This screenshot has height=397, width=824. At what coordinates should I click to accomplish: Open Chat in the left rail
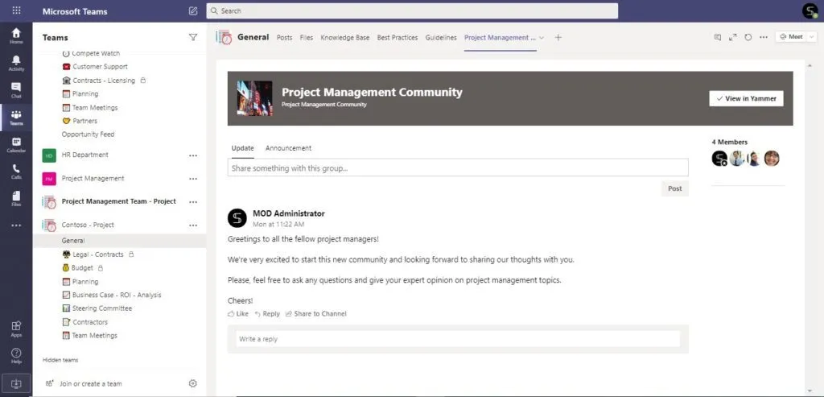(16, 90)
